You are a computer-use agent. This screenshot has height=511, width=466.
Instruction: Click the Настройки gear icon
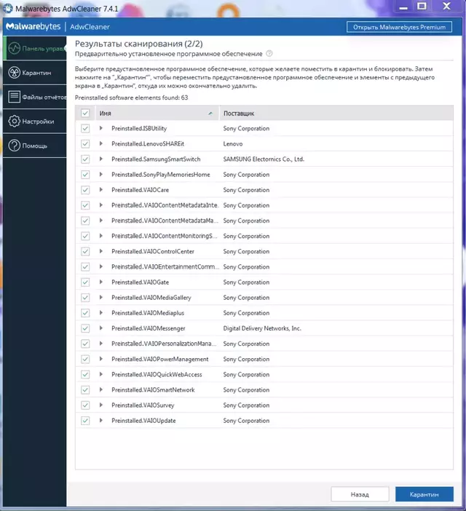pos(15,122)
